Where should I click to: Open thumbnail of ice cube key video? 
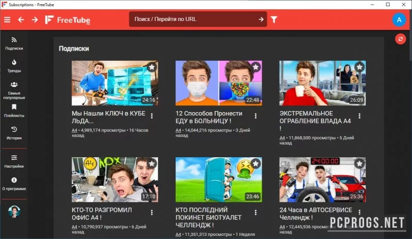[115, 83]
